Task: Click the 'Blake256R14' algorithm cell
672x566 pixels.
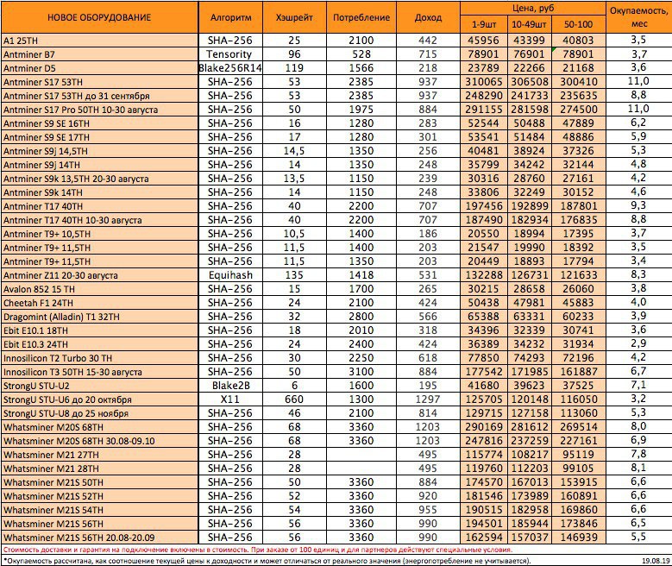Action: coord(230,68)
